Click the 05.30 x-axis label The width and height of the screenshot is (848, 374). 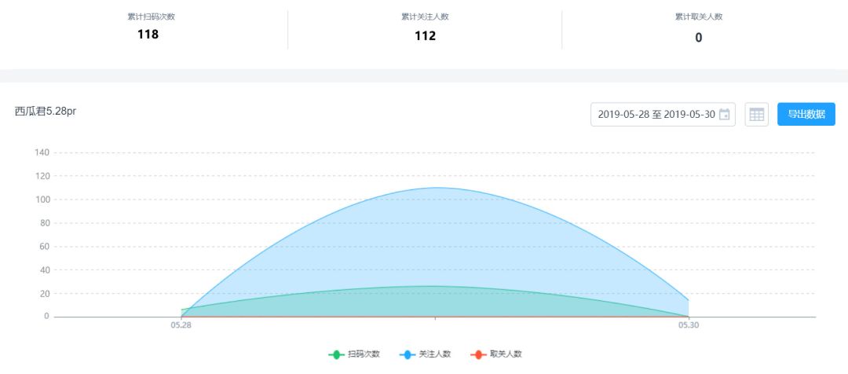[689, 326]
